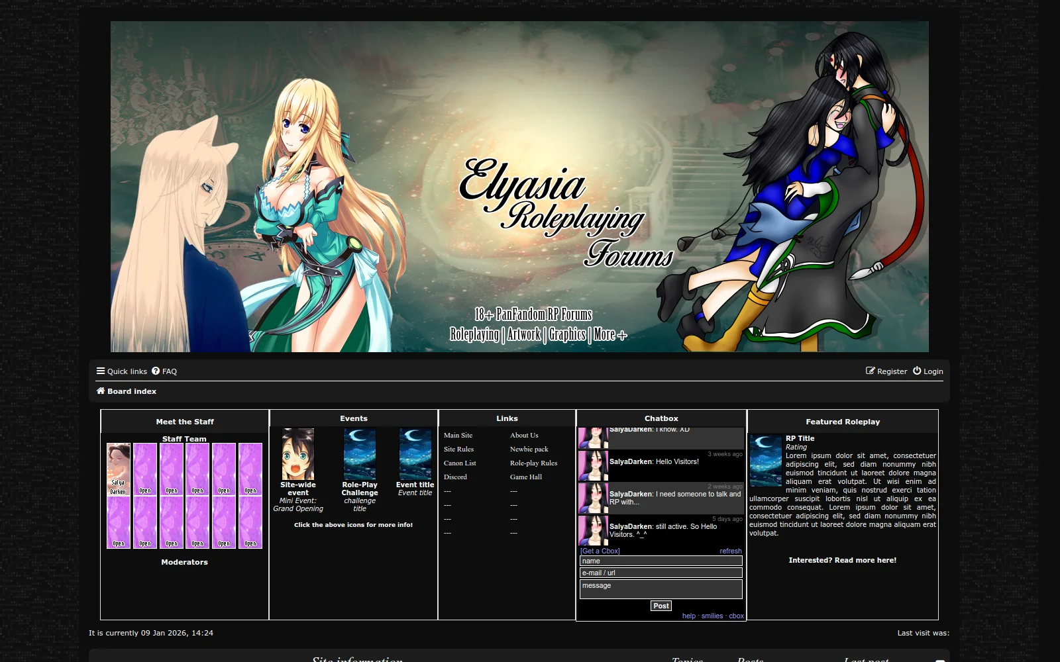Screen dimensions: 1060x662
Task: Click the Board index home icon
Action: click(101, 391)
